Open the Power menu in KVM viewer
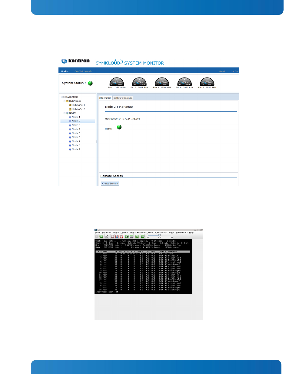Viewport: 289px width, 374px height. 171,233
